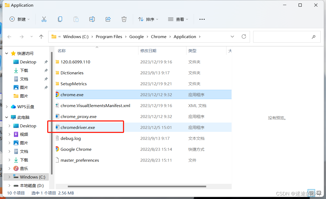This screenshot has height=199, width=326.
Task: Click the Copy icon in the toolbar
Action: [x=60, y=19]
